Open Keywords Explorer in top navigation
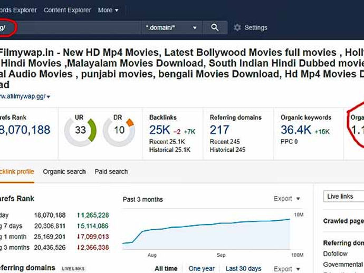The image size is (364, 273). [18, 10]
